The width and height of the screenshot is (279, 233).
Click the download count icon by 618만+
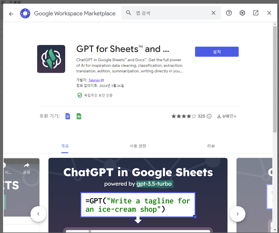click(x=219, y=116)
